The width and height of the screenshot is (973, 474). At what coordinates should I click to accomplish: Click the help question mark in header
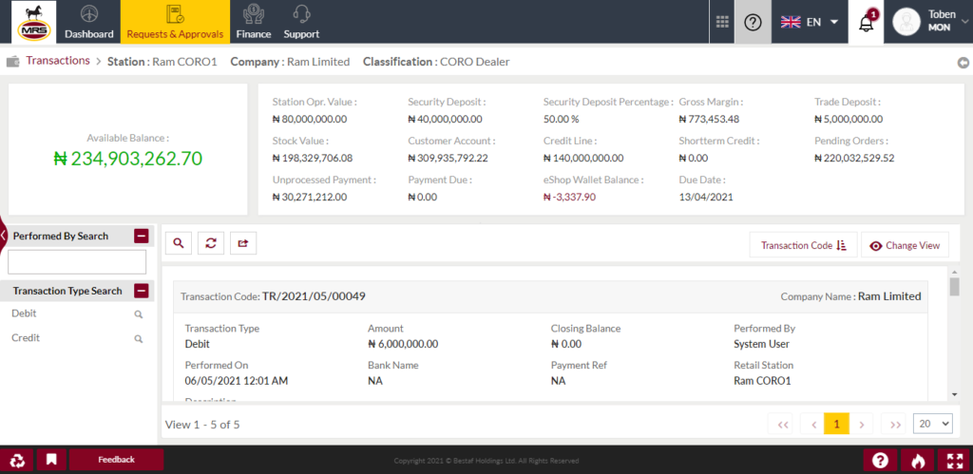[753, 22]
